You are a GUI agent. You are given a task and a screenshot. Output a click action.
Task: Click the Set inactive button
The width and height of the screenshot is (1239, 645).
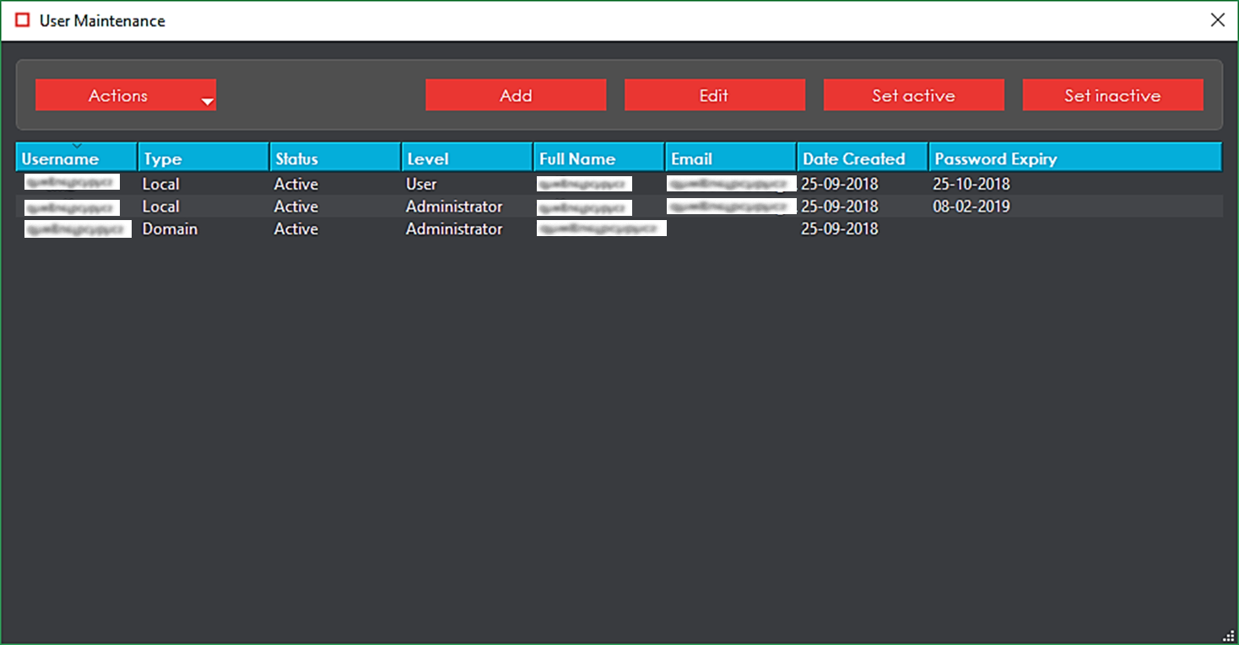(1112, 95)
